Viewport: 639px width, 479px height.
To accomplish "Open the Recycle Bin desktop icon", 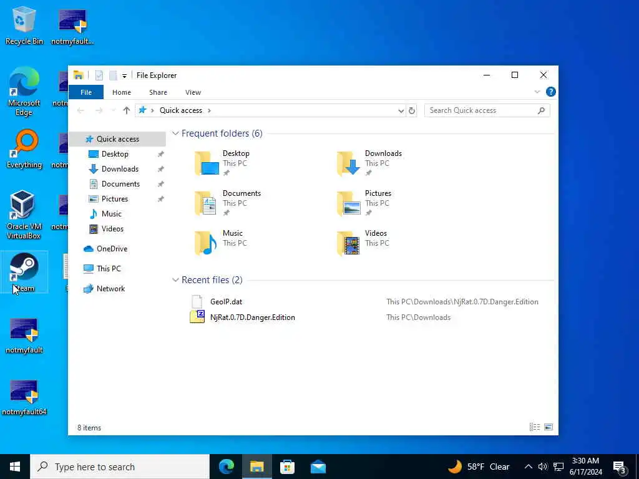I will 24,26.
